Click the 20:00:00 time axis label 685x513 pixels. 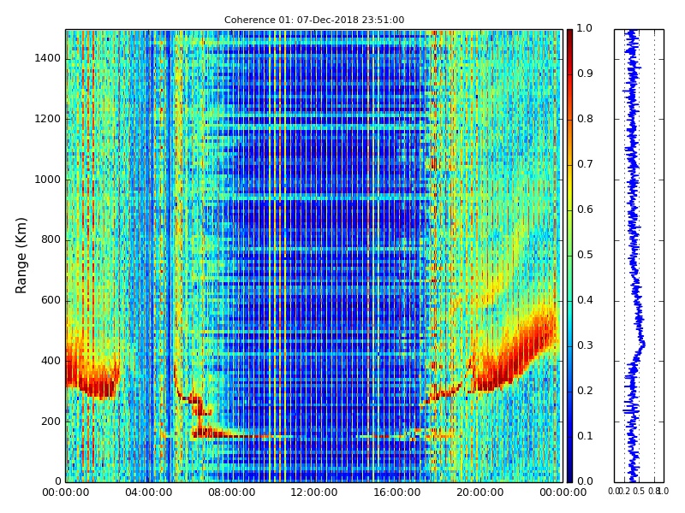480,492
